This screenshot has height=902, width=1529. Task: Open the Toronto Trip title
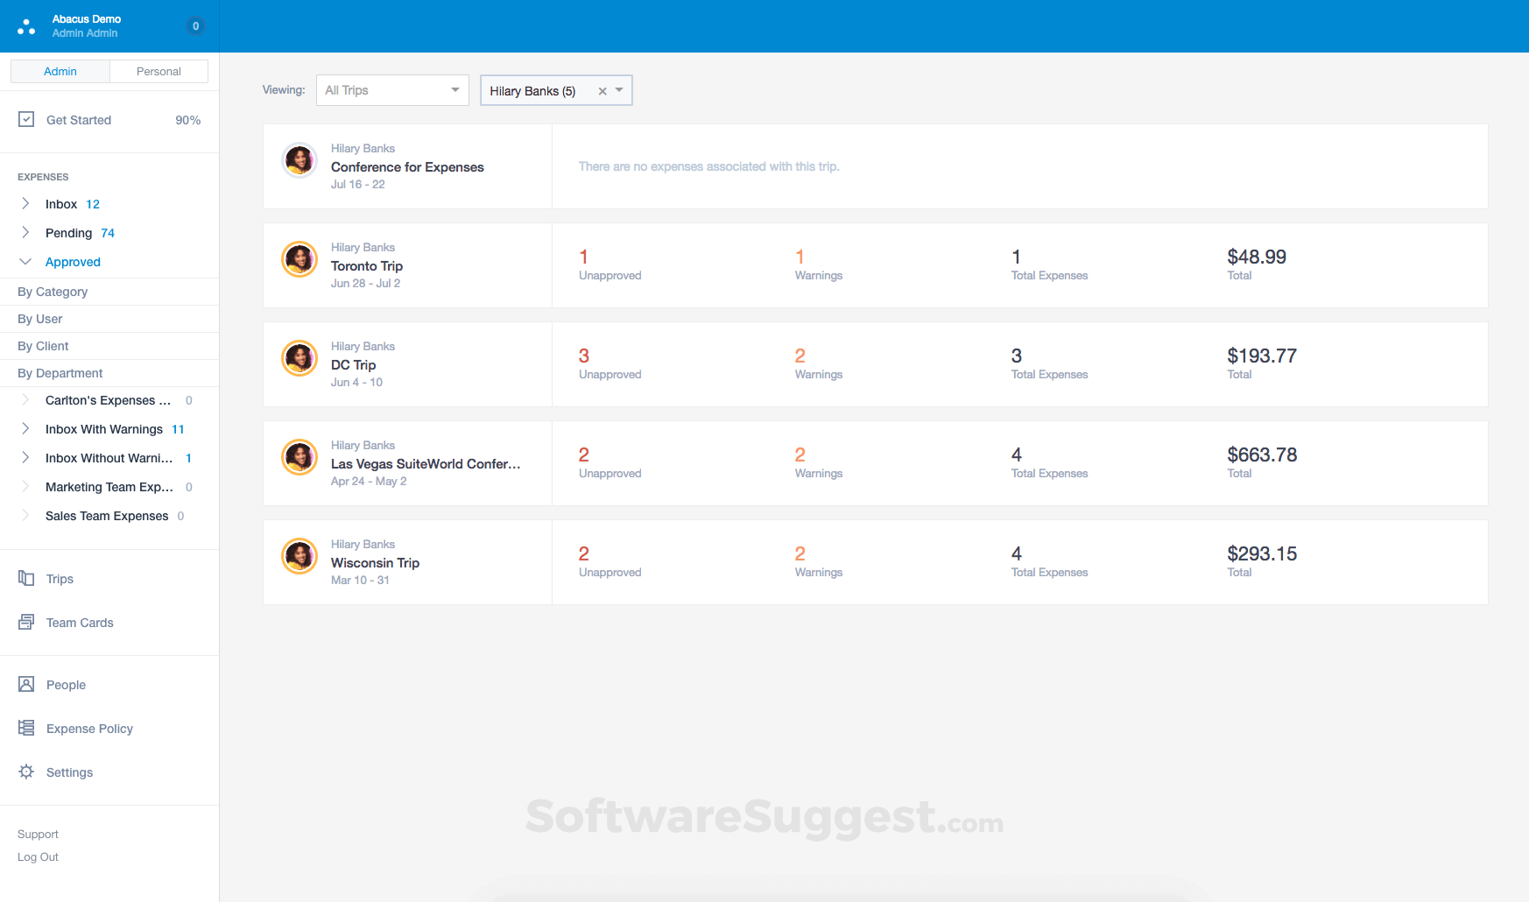point(367,266)
